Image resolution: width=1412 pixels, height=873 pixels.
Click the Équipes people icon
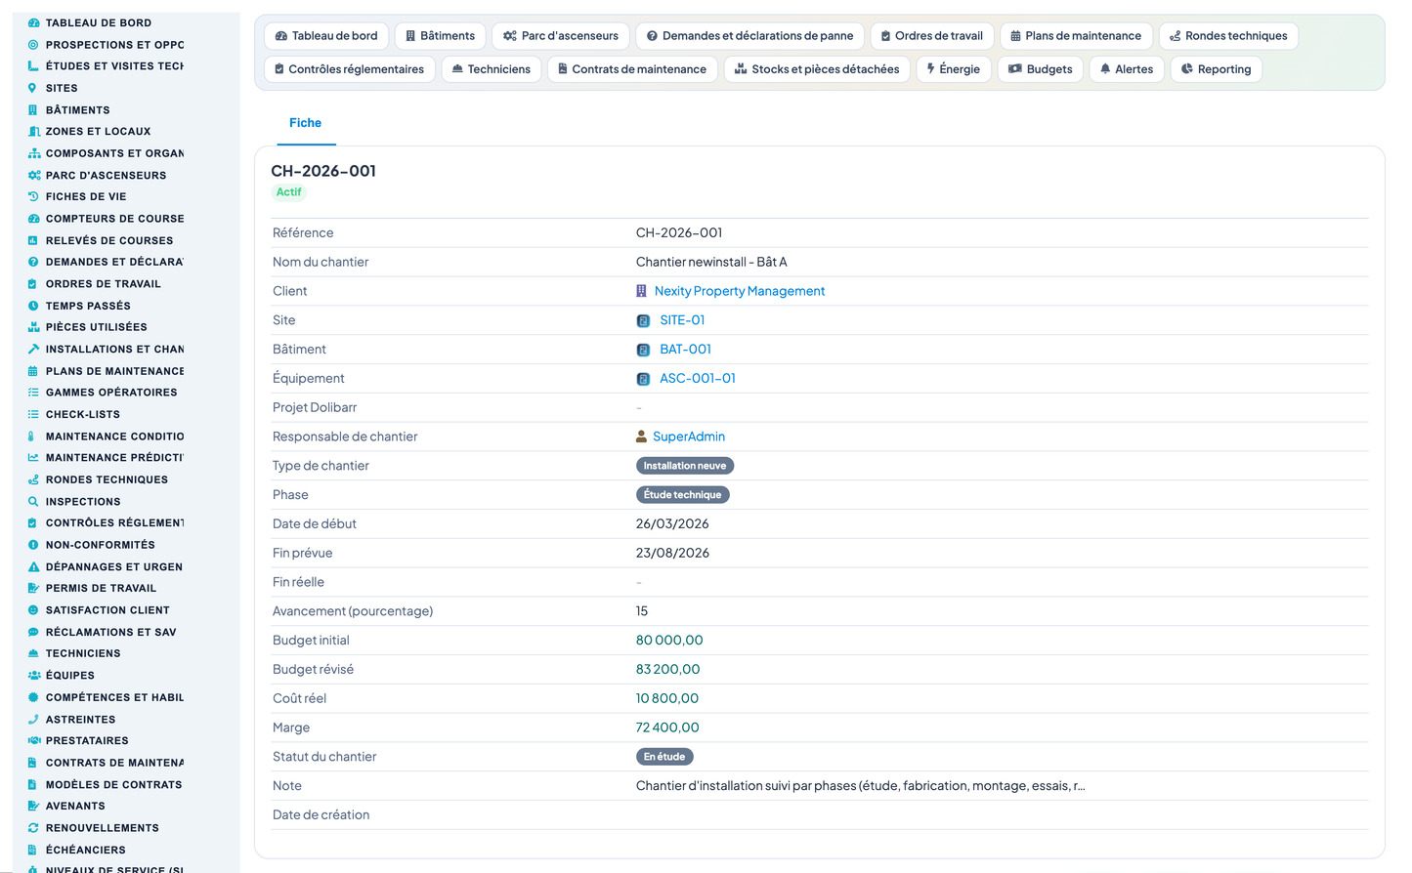33,675
